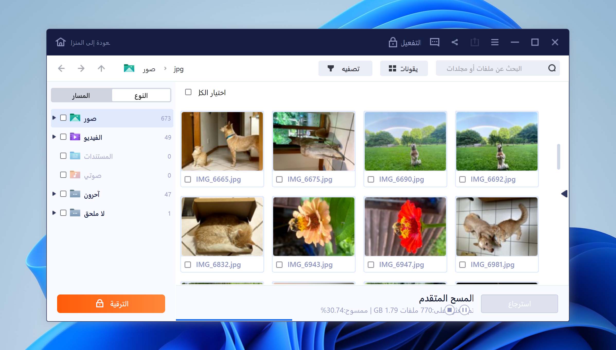Expand the صور tree node

(x=54, y=118)
